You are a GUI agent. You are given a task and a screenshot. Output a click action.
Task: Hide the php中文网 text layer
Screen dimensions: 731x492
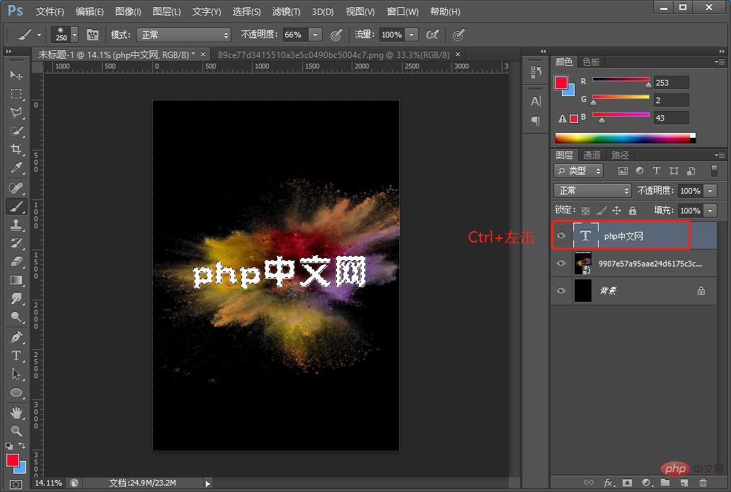[x=561, y=236]
